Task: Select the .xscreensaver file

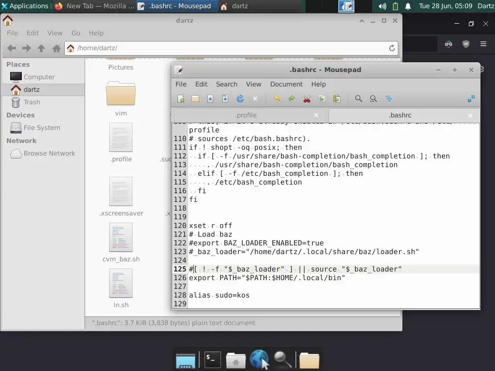Action: coord(121,197)
